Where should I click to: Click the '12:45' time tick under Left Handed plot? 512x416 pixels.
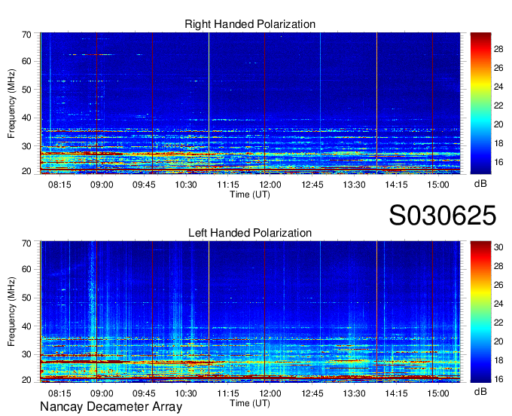click(312, 393)
